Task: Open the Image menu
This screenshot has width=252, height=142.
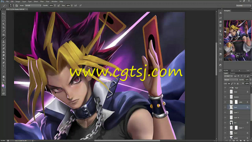Action: click(18, 2)
